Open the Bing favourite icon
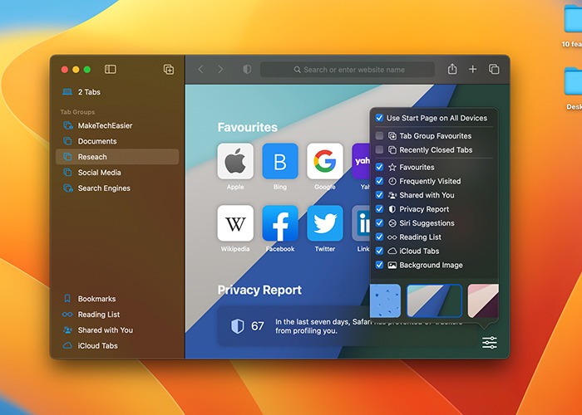This screenshot has width=582, height=415. pyautogui.click(x=280, y=161)
